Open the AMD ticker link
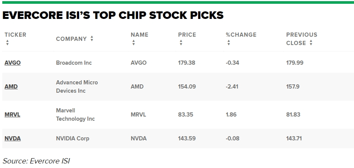Viewport: 354px width, 168px height. pyautogui.click(x=11, y=87)
